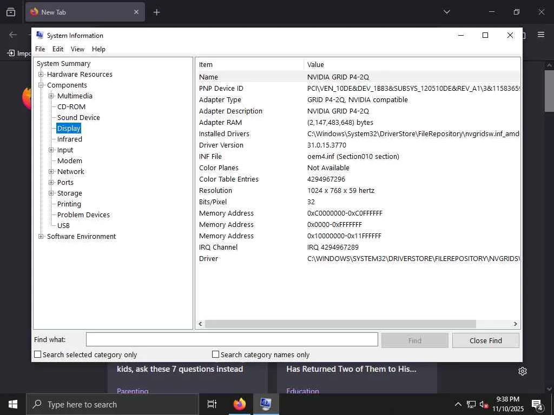
Task: Click the Value column header
Action: [x=412, y=65]
